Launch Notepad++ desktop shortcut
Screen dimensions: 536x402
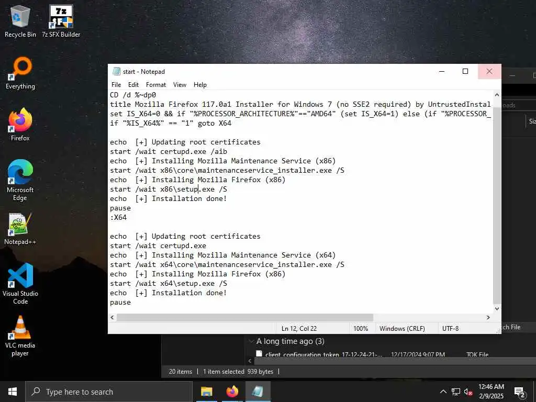pyautogui.click(x=20, y=229)
